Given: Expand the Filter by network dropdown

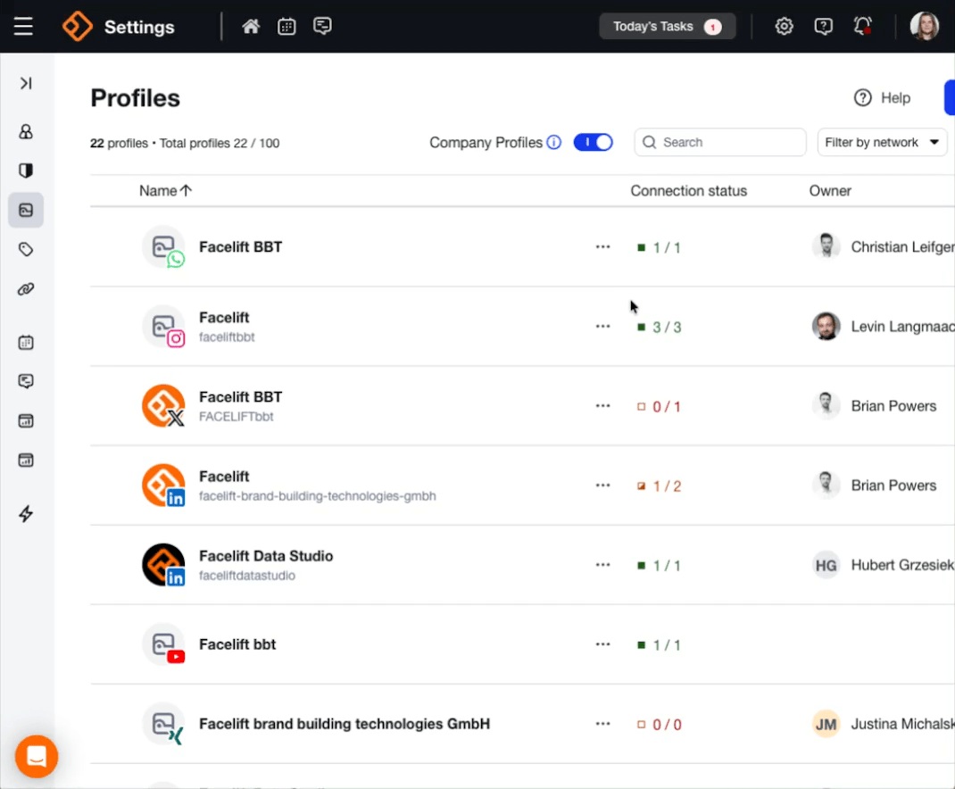Looking at the screenshot, I should [882, 142].
